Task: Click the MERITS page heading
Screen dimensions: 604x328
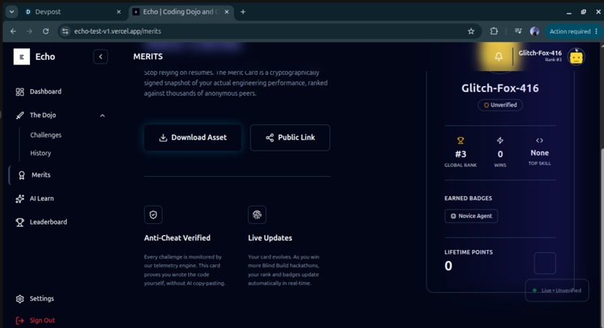Action: [x=148, y=57]
